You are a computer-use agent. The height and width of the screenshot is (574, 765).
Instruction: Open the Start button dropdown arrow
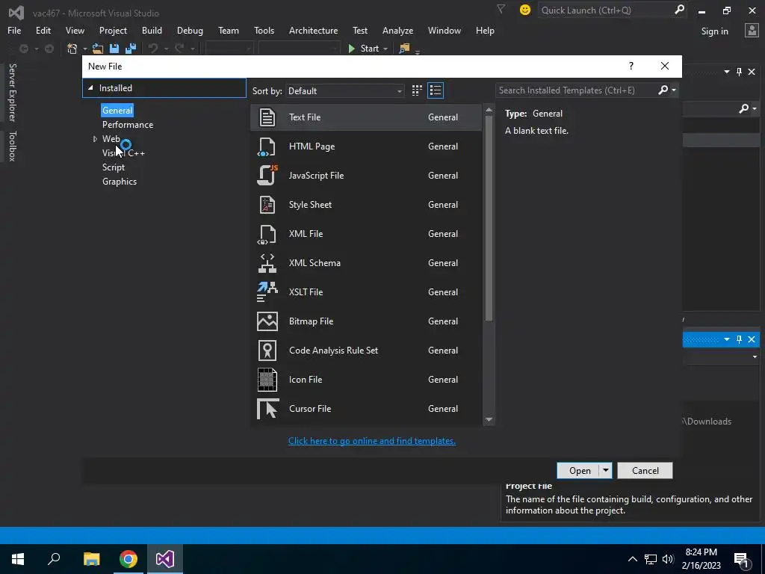pos(385,49)
